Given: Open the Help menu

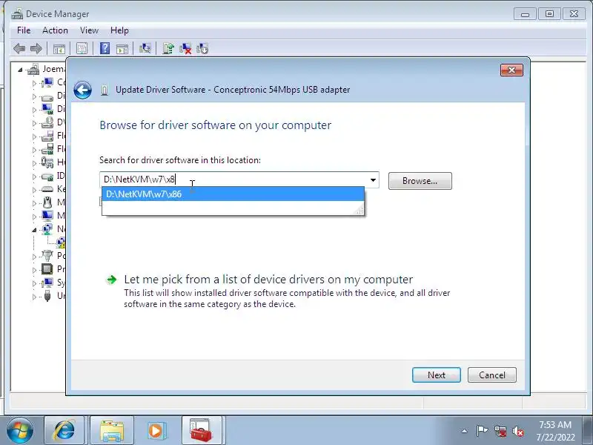Looking at the screenshot, I should 119,30.
